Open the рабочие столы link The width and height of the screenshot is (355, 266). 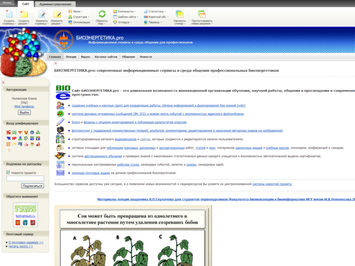(x=128, y=164)
